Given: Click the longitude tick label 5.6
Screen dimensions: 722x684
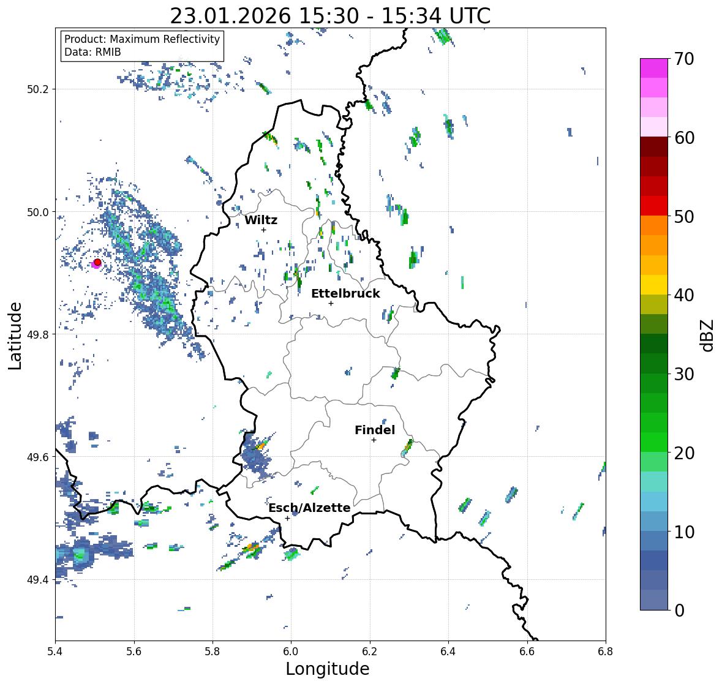Looking at the screenshot, I should tap(134, 652).
